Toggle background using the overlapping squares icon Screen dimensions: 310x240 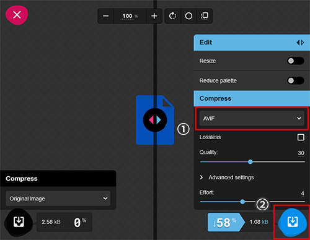tap(205, 16)
